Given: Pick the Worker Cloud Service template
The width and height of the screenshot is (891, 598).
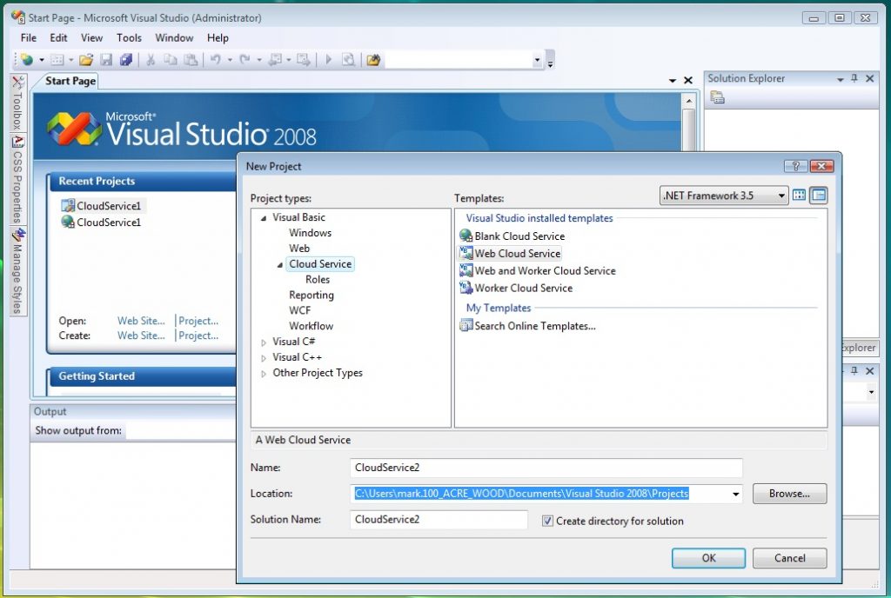Looking at the screenshot, I should [x=523, y=289].
